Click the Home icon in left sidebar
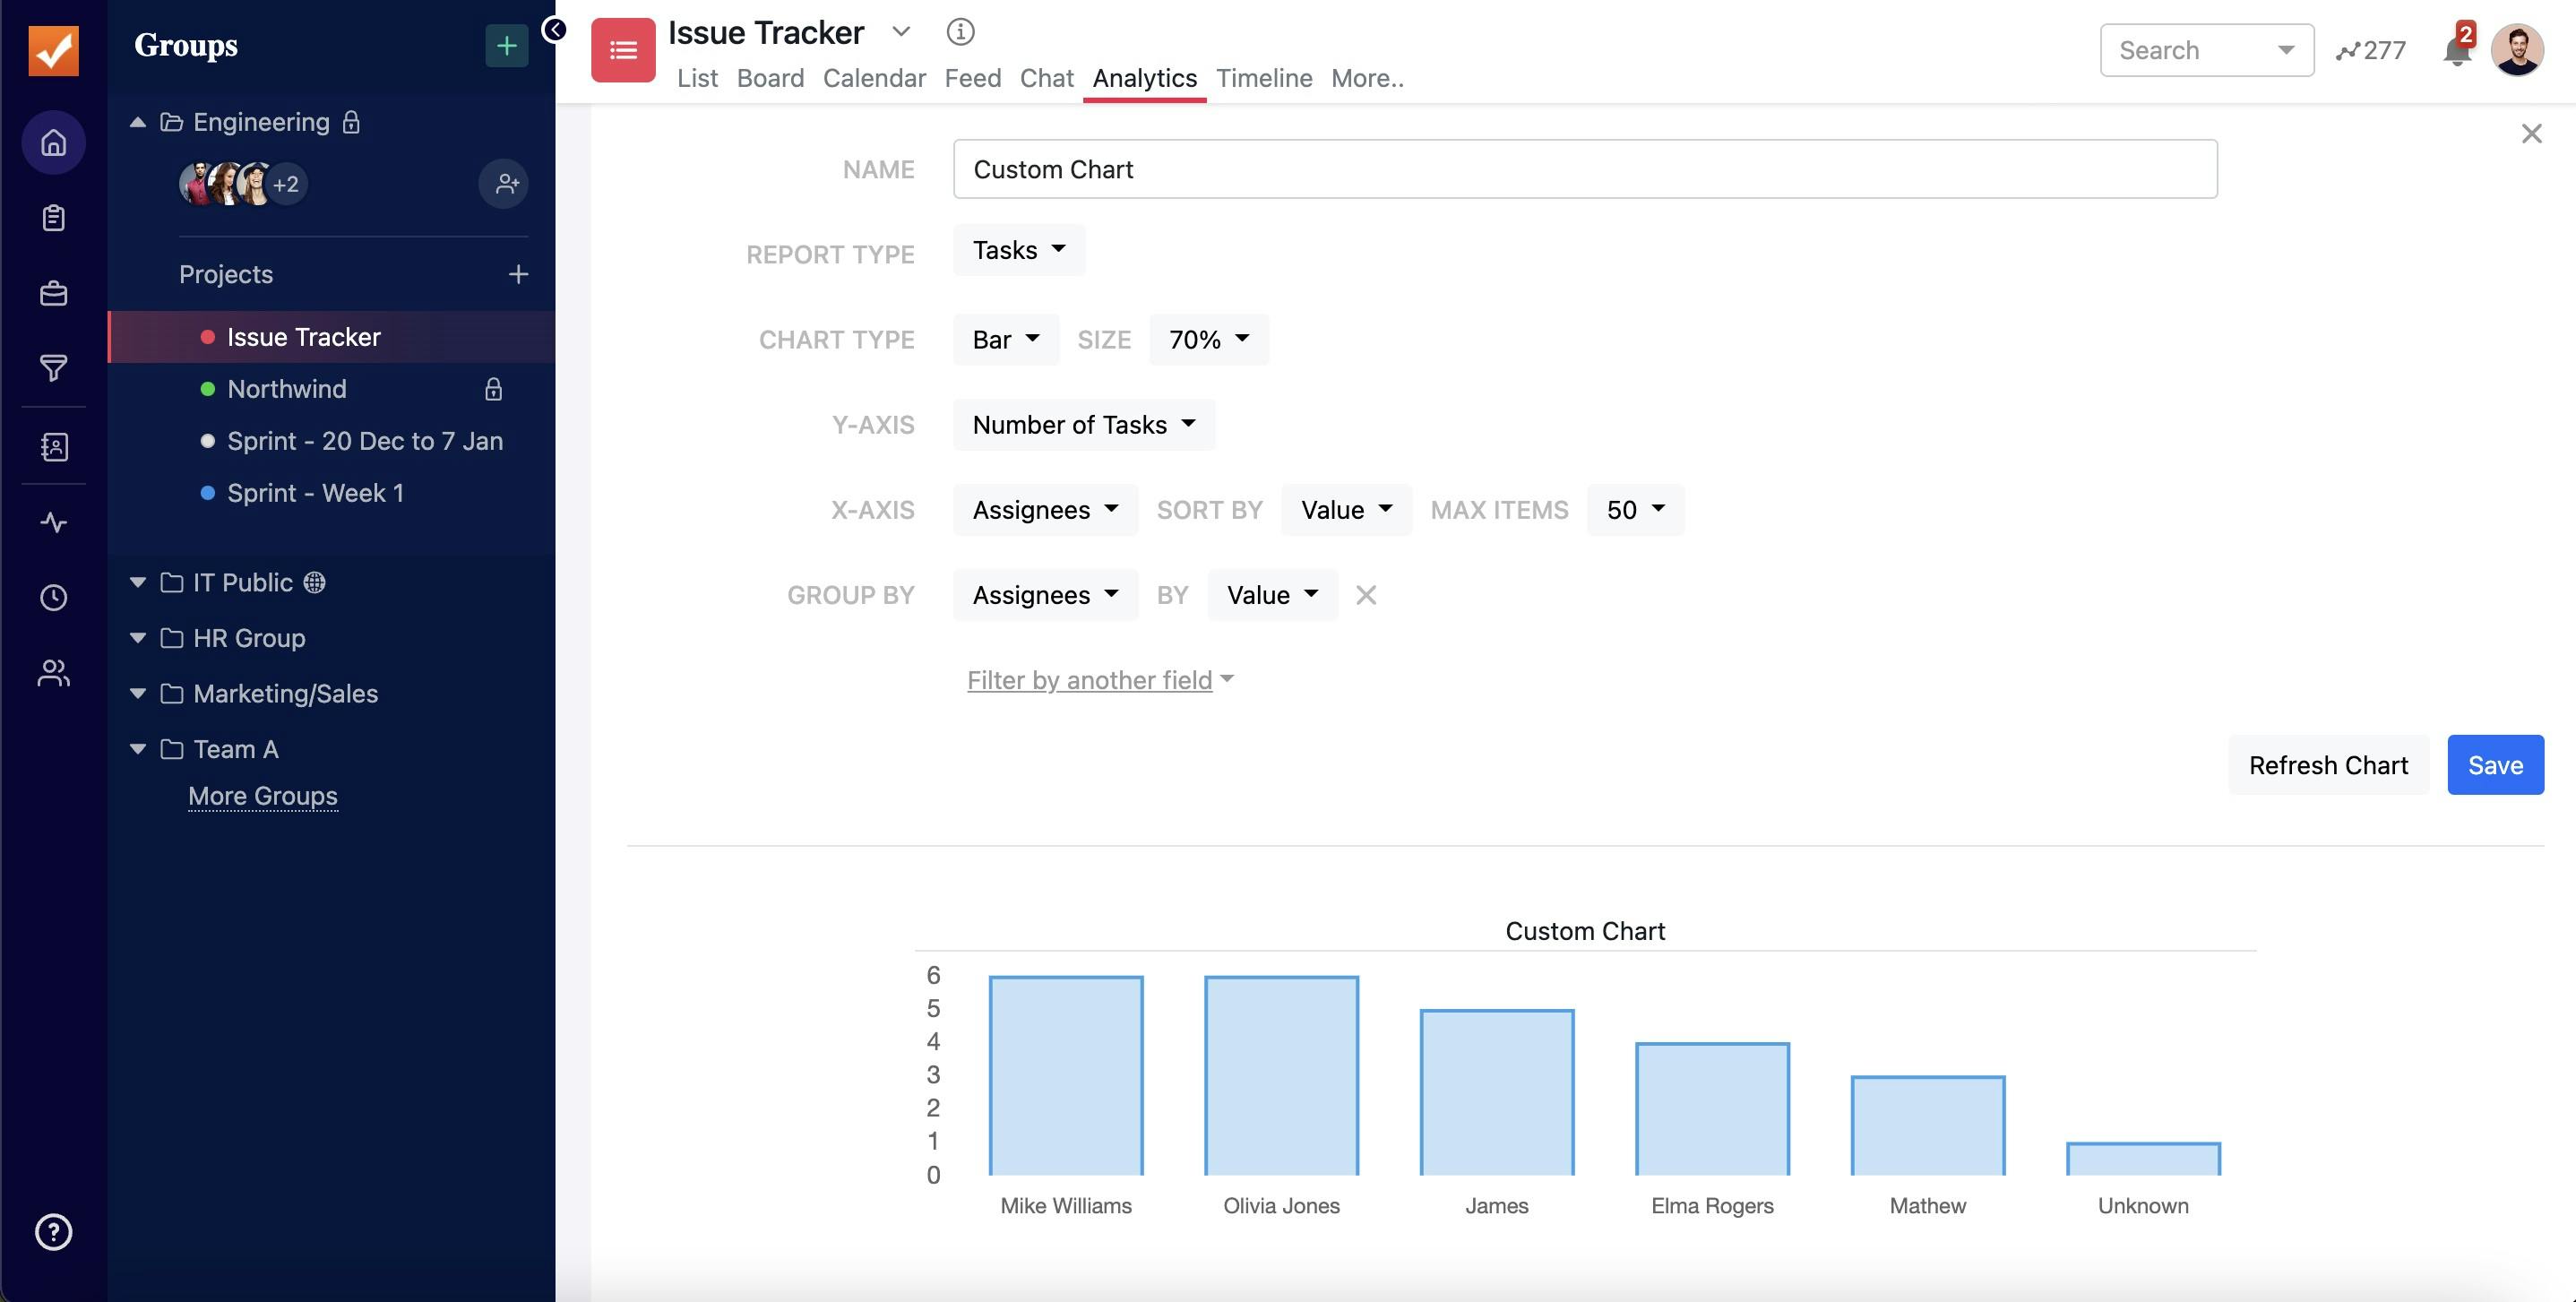Image resolution: width=2576 pixels, height=1302 pixels. tap(53, 143)
